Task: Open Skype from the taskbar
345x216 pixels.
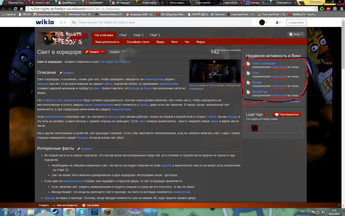Action: (82, 212)
